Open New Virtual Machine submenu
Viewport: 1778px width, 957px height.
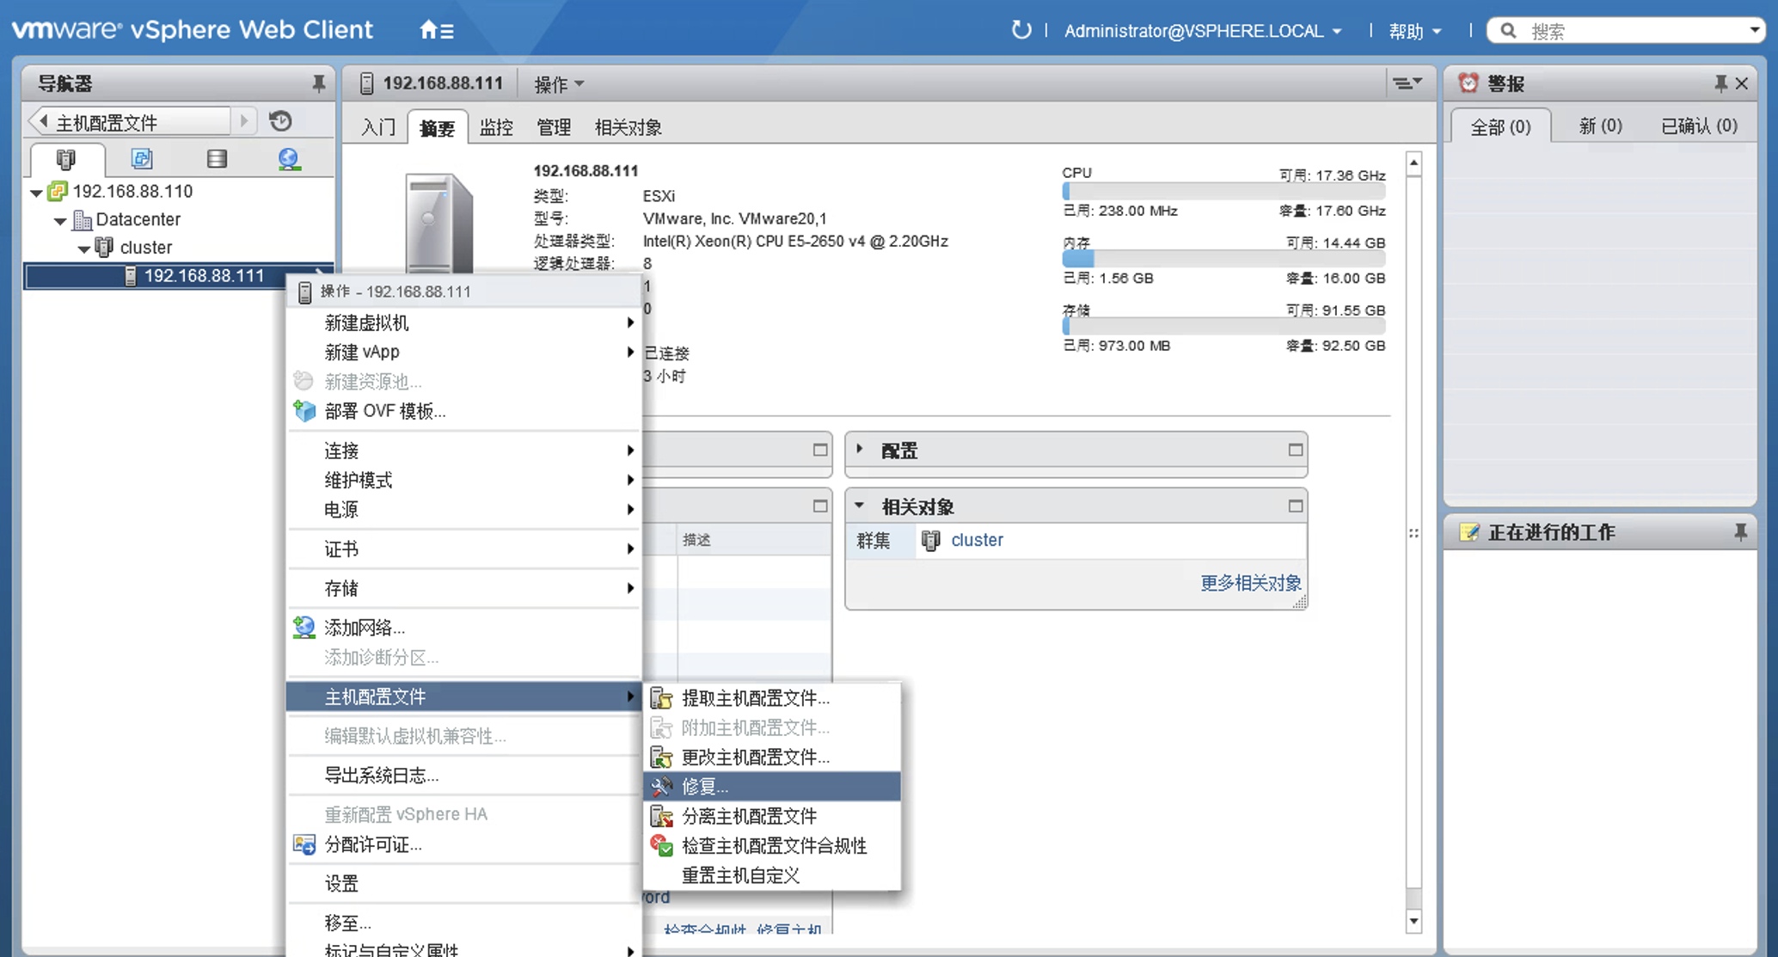[465, 322]
